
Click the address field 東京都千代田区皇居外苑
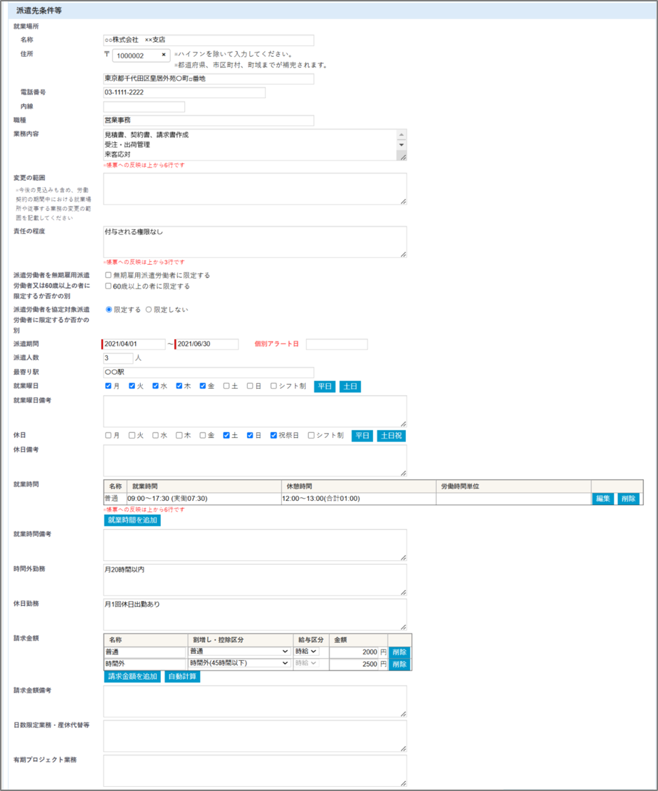[x=209, y=78]
